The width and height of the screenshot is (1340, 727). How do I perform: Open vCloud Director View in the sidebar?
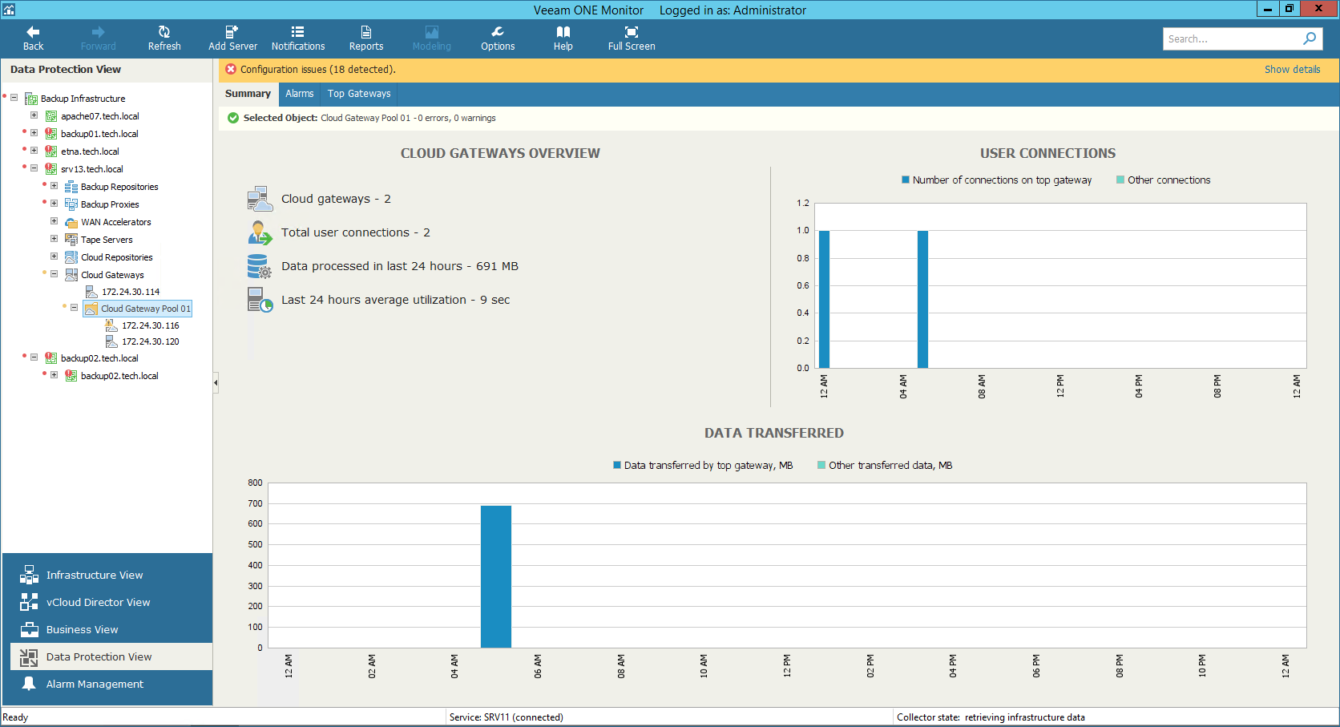point(98,602)
